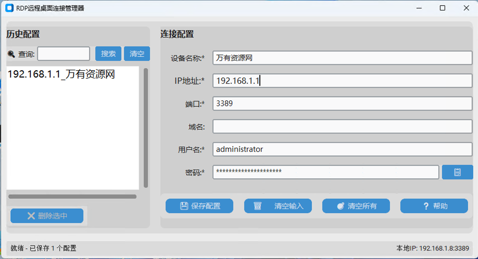Click the X icon on 删除选中 button
This screenshot has width=478, height=259.
point(31,216)
